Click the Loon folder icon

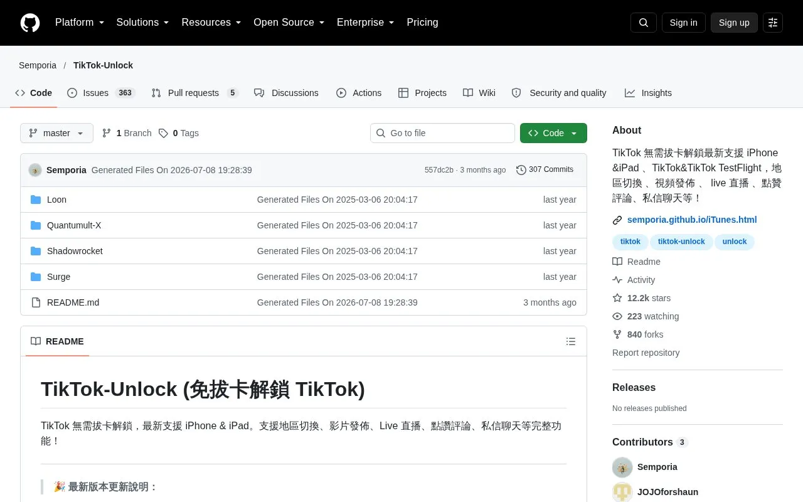(x=36, y=200)
